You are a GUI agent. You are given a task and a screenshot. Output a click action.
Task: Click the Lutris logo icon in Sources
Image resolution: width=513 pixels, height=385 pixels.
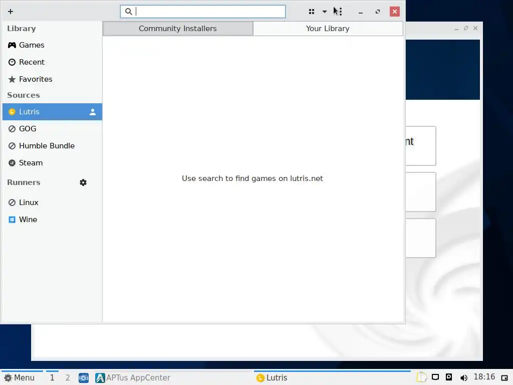click(x=12, y=112)
